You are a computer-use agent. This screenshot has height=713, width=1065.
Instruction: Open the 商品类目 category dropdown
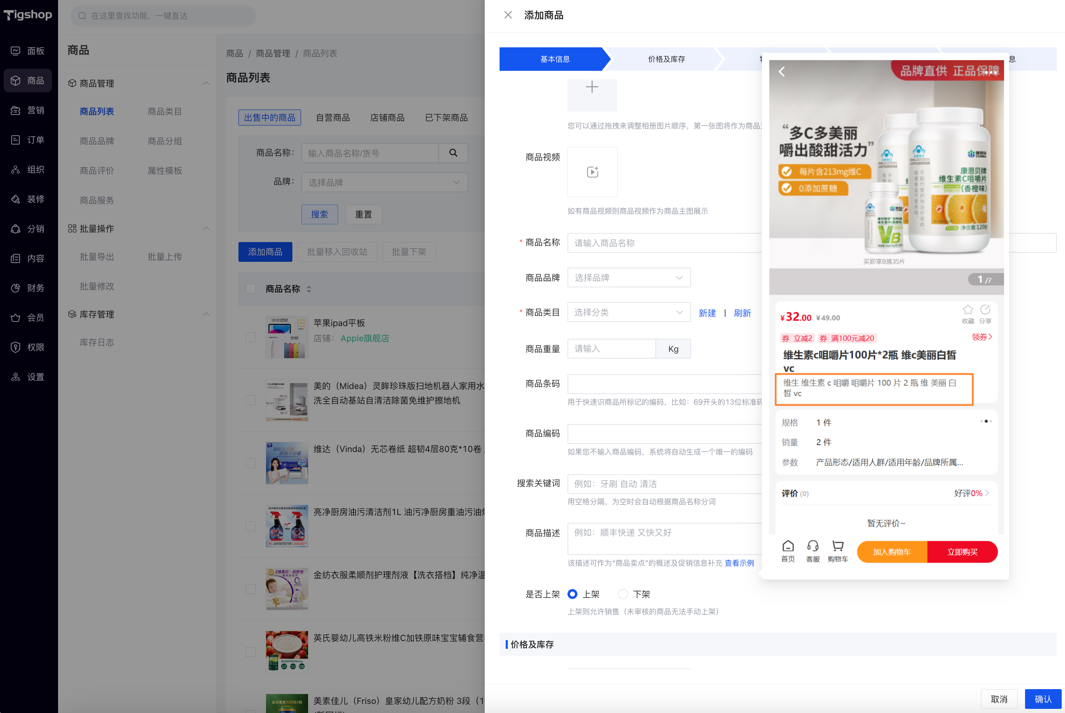(x=629, y=312)
